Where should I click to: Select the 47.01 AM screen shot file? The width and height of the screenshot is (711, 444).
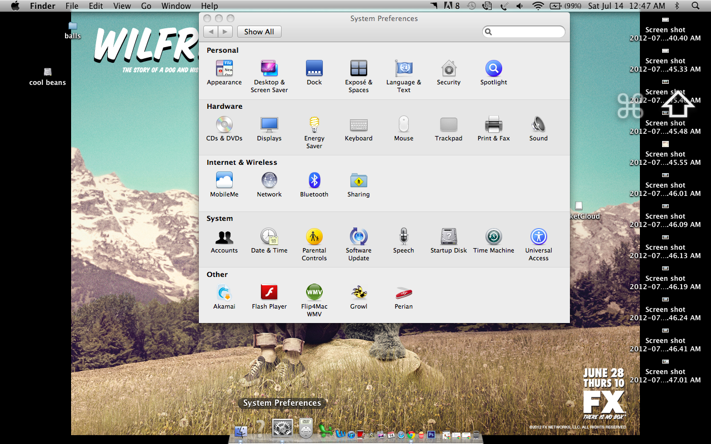point(665,372)
